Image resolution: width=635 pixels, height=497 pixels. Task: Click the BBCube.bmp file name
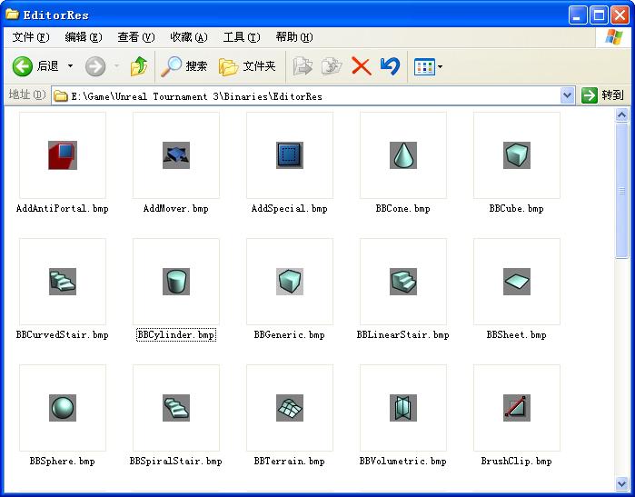(516, 209)
